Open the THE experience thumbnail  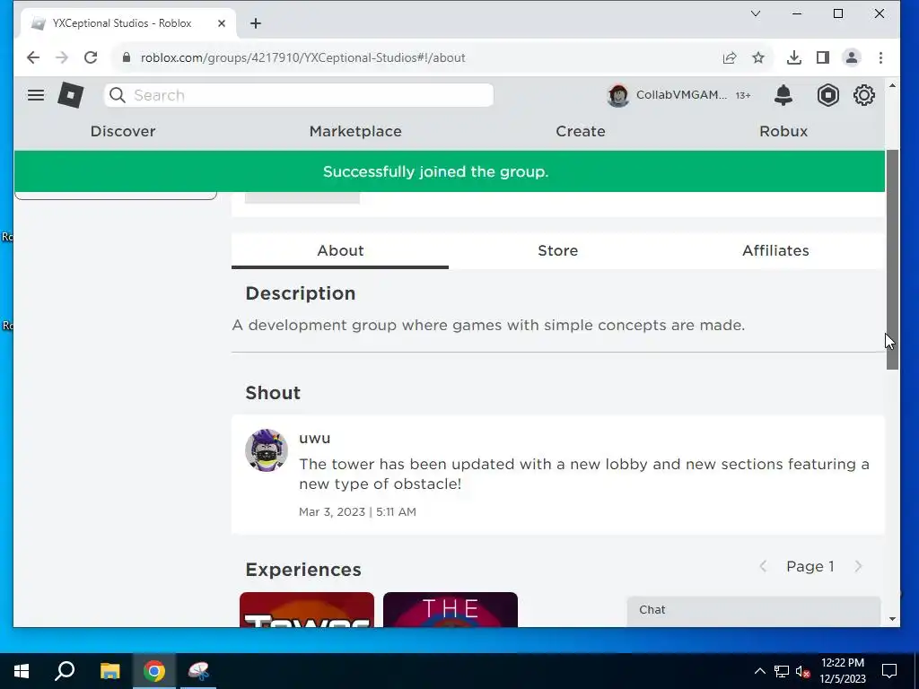click(451, 609)
